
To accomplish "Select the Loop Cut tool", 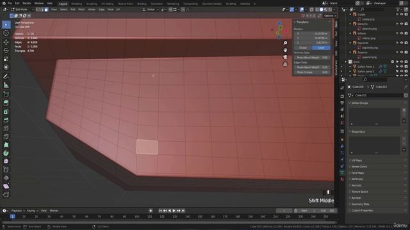I will tap(6, 128).
